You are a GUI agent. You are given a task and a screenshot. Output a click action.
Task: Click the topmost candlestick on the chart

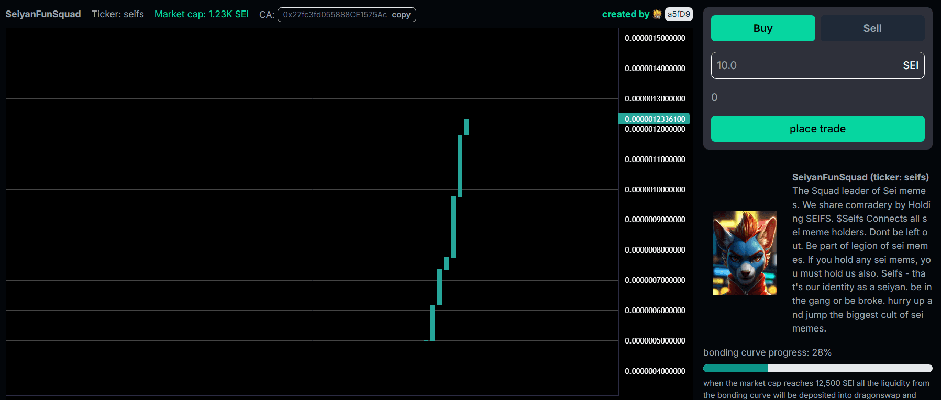[467, 127]
